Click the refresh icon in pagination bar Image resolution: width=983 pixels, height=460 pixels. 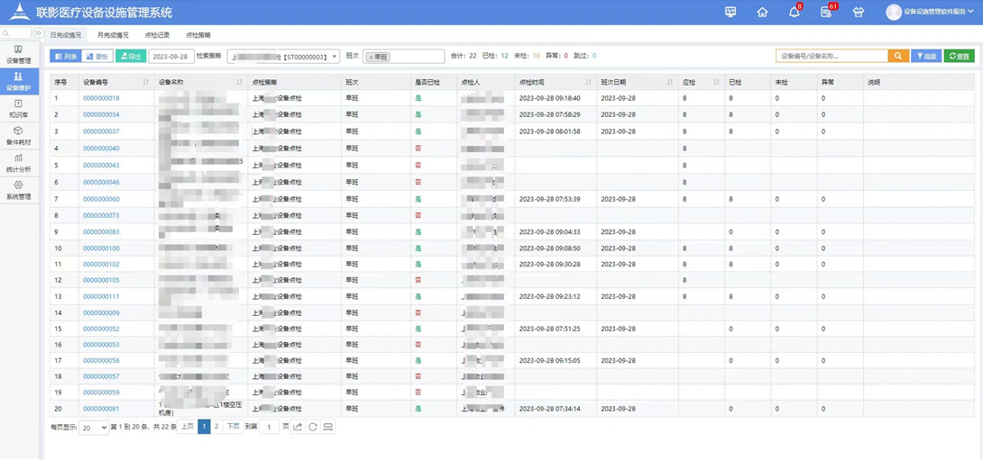click(x=313, y=427)
